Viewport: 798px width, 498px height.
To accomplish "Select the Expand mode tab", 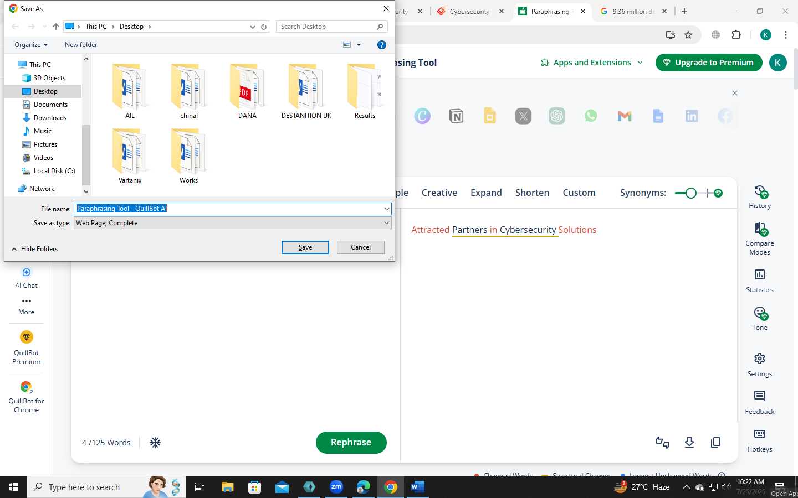I will click(x=486, y=193).
